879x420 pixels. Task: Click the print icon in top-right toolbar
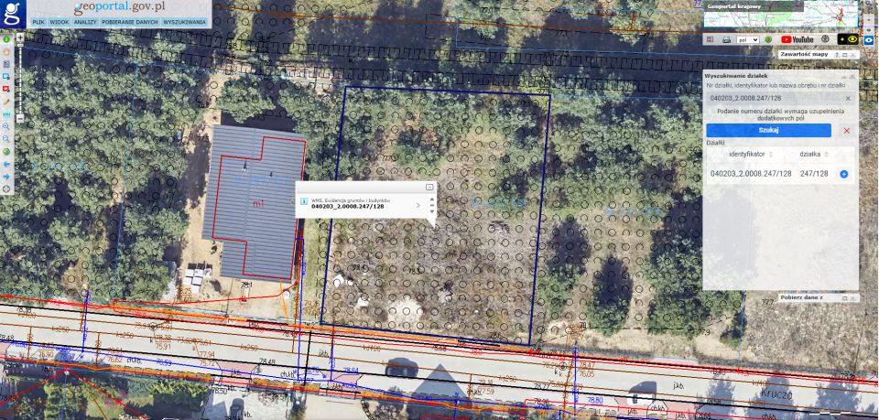[726, 39]
